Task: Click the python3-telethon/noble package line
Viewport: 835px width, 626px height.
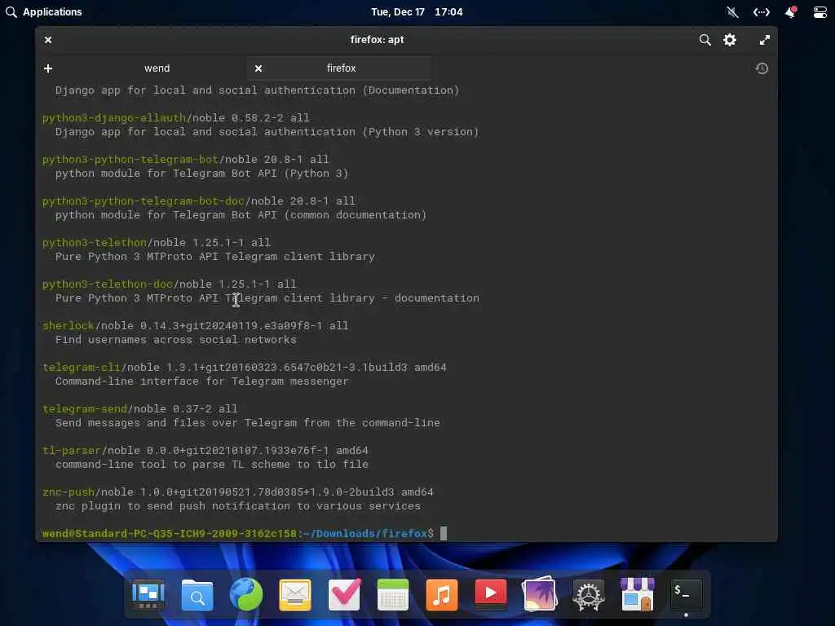Action: click(x=157, y=242)
